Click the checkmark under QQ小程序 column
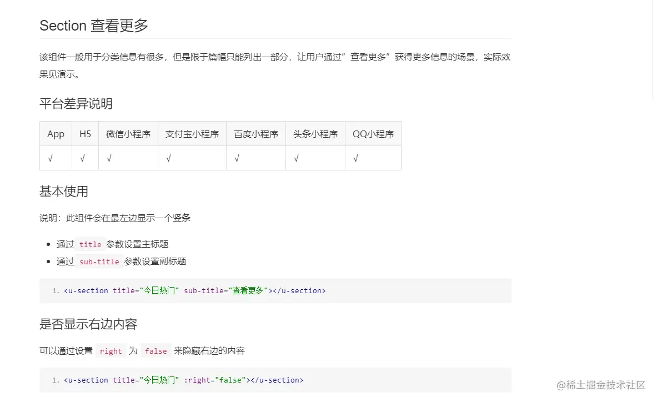The height and width of the screenshot is (402, 657). 356,158
